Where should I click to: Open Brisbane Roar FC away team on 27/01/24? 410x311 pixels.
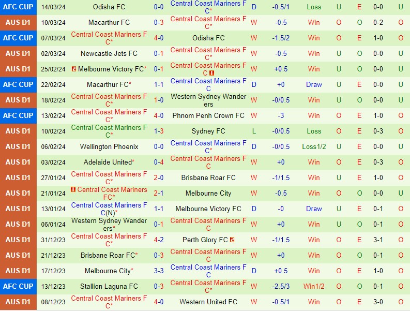[208, 178]
